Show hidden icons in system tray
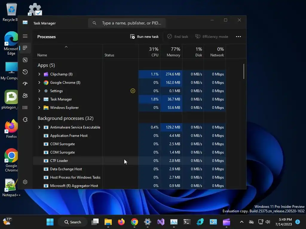 [241, 222]
